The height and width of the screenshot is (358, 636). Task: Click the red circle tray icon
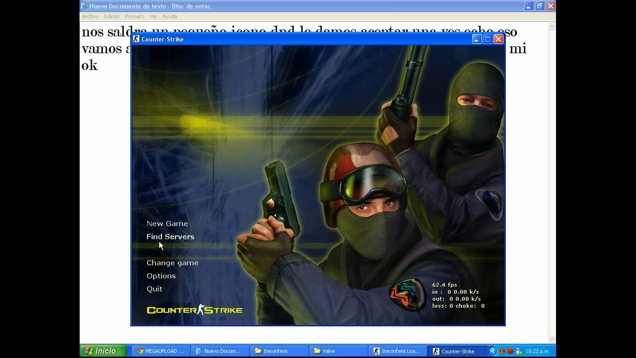click(x=510, y=351)
